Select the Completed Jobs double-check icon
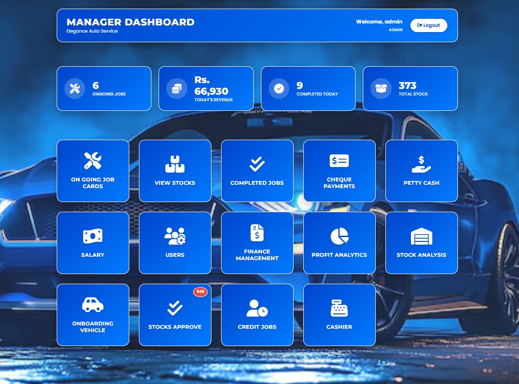The image size is (519, 384). pyautogui.click(x=257, y=164)
